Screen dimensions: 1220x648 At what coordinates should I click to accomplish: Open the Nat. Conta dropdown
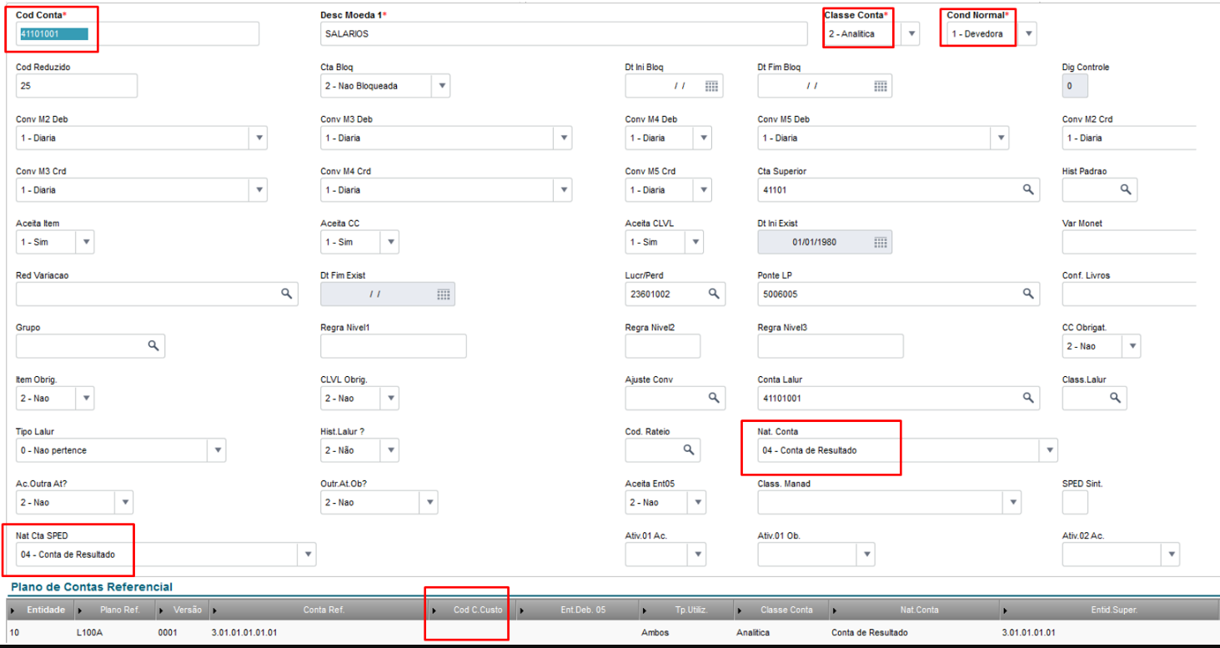click(1049, 450)
